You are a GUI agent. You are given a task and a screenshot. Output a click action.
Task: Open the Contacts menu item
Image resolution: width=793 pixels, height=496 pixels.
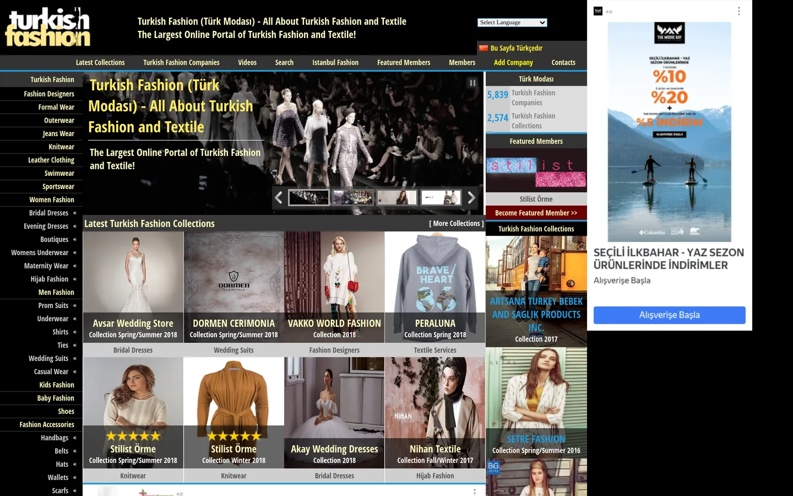(563, 63)
